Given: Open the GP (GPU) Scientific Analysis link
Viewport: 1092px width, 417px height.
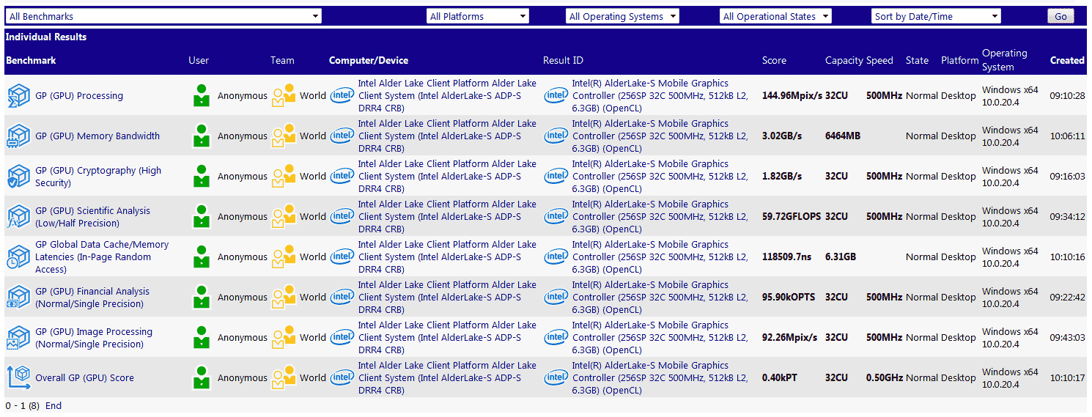Looking at the screenshot, I should pyautogui.click(x=92, y=217).
